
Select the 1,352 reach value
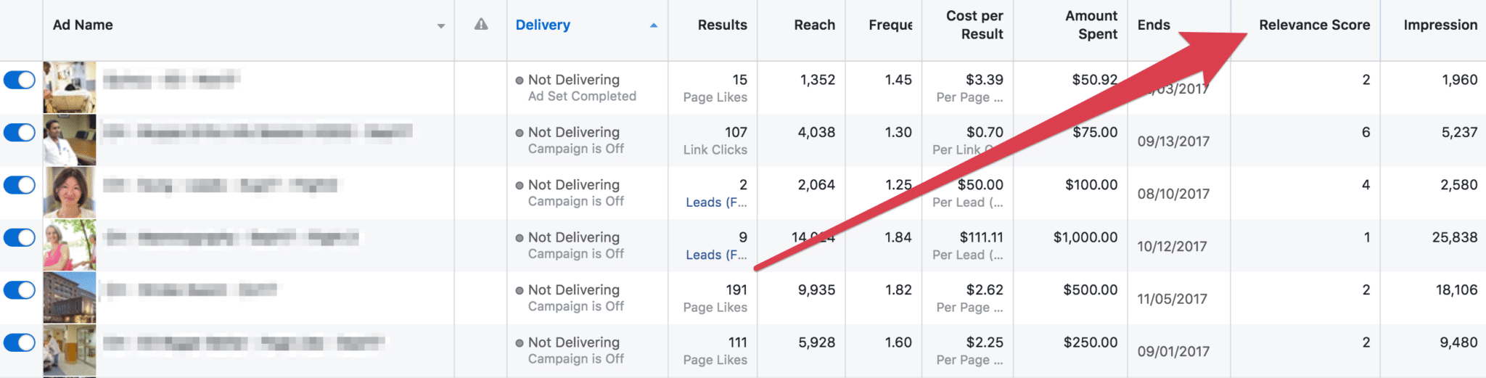click(817, 80)
